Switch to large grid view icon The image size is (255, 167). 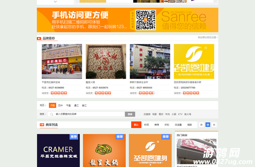[x=201, y=125]
